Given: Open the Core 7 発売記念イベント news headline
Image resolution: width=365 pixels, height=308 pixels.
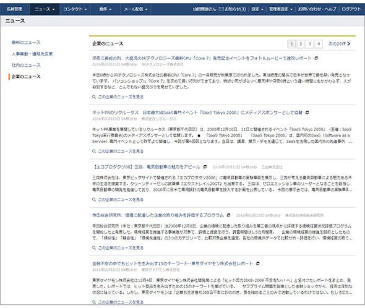Looking at the screenshot, I should tap(202, 58).
